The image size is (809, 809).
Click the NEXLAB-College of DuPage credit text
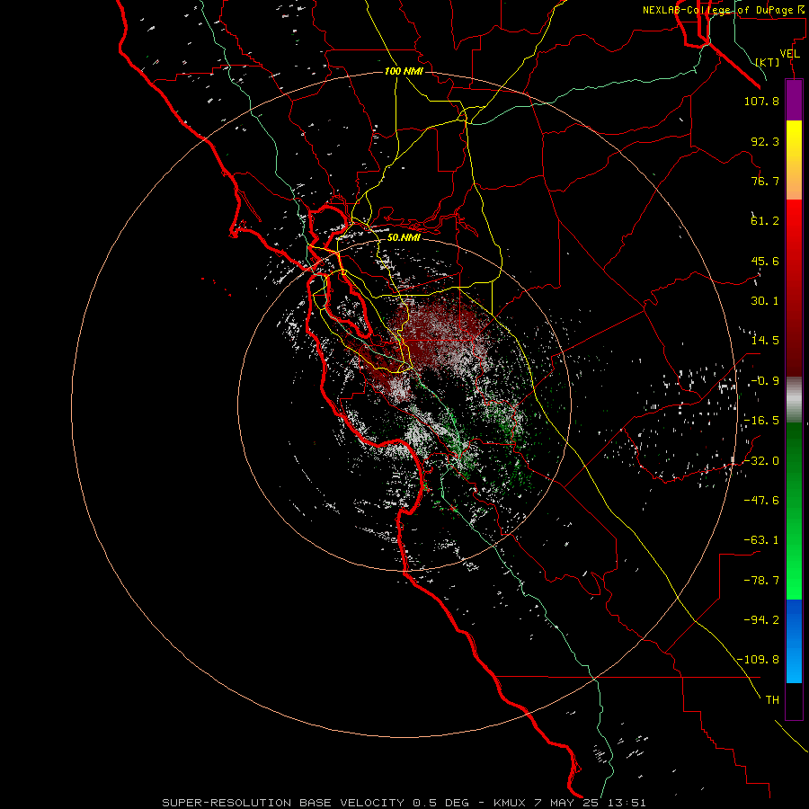(x=725, y=10)
